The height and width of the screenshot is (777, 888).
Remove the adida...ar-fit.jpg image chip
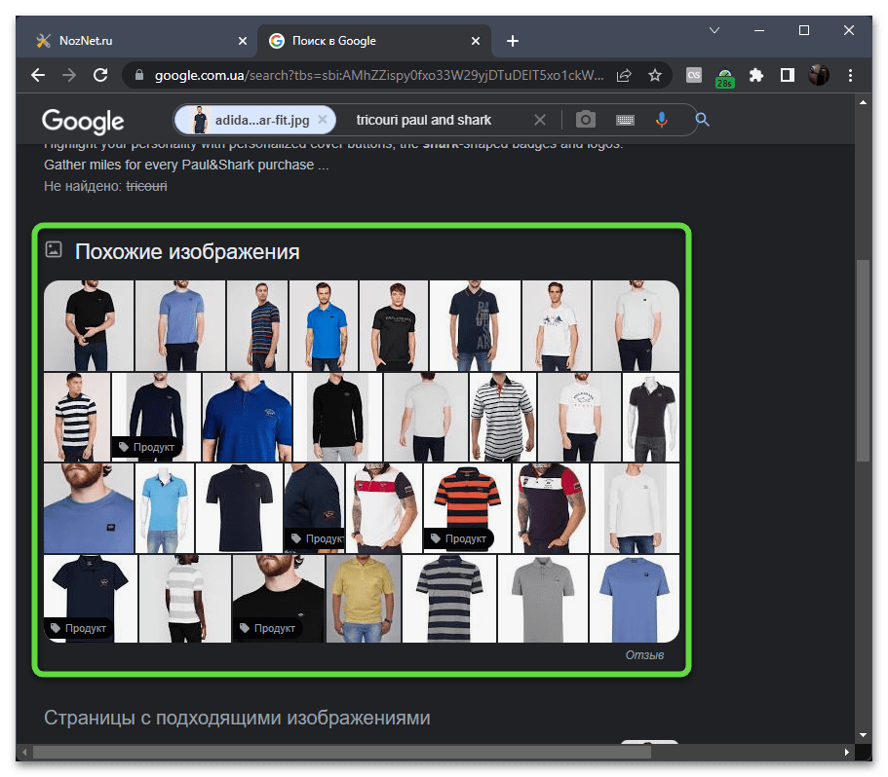323,120
